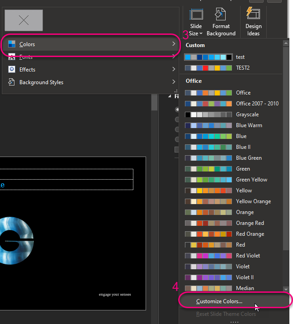Click the gray variant thumbnail with X
Viewport: 293px width, 324px height.
[x=24, y=20]
